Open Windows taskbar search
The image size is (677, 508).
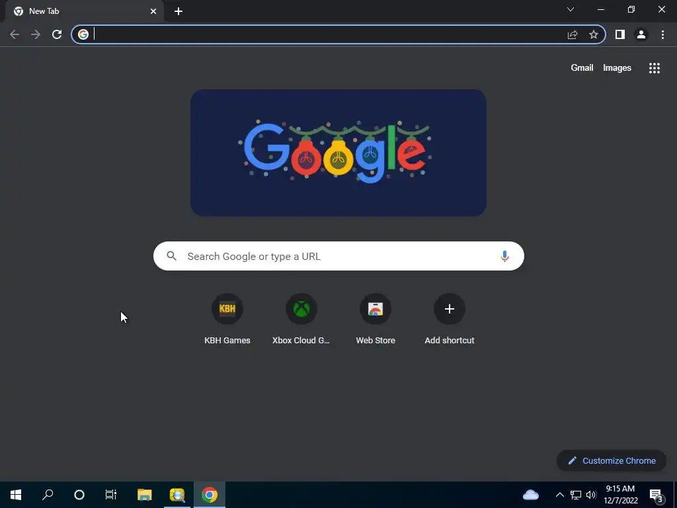[x=48, y=495]
